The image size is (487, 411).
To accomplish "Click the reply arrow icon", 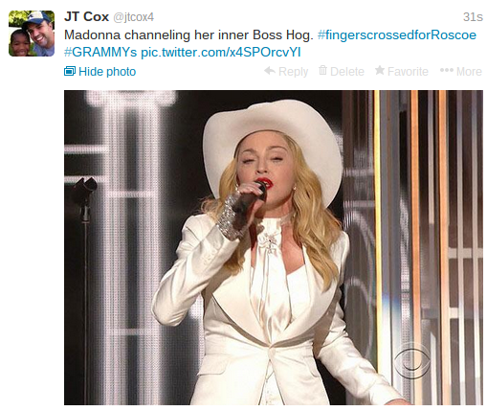I will click(270, 71).
